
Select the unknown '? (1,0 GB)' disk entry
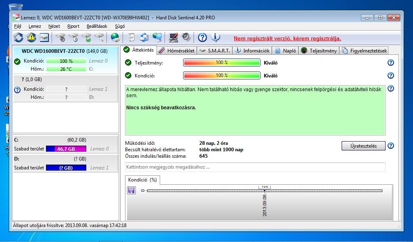click(x=66, y=89)
